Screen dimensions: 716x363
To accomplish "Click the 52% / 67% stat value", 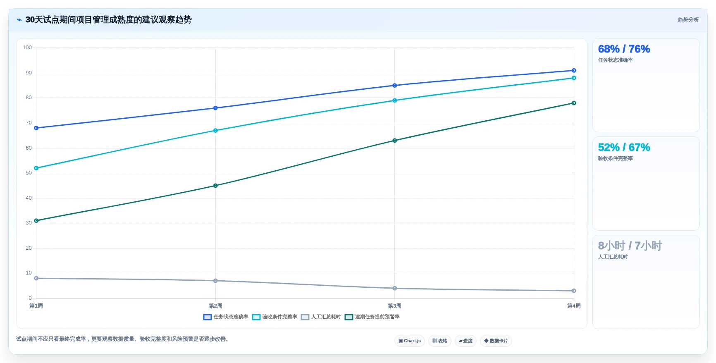I will point(624,148).
